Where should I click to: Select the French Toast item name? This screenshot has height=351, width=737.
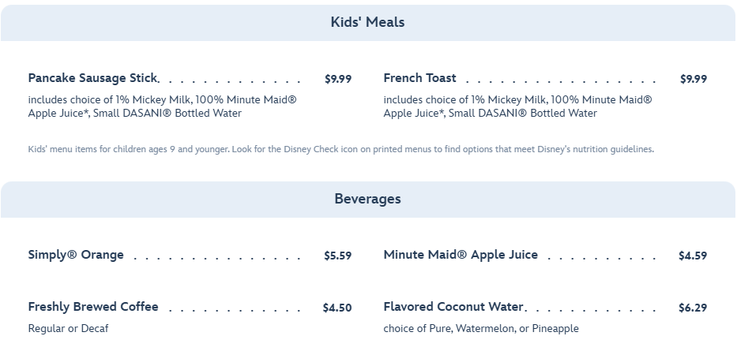419,78
